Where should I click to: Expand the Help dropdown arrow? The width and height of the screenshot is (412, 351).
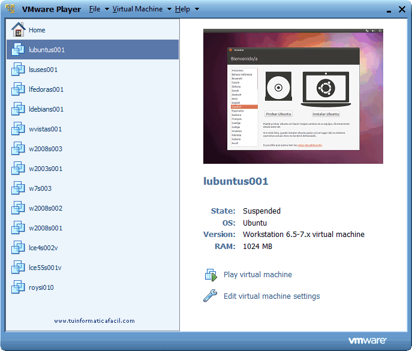tap(197, 9)
